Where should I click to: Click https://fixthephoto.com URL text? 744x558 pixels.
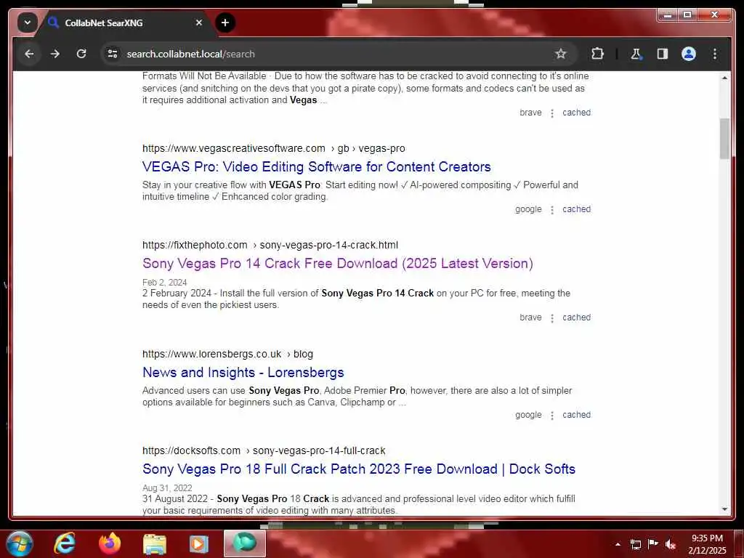tap(195, 246)
